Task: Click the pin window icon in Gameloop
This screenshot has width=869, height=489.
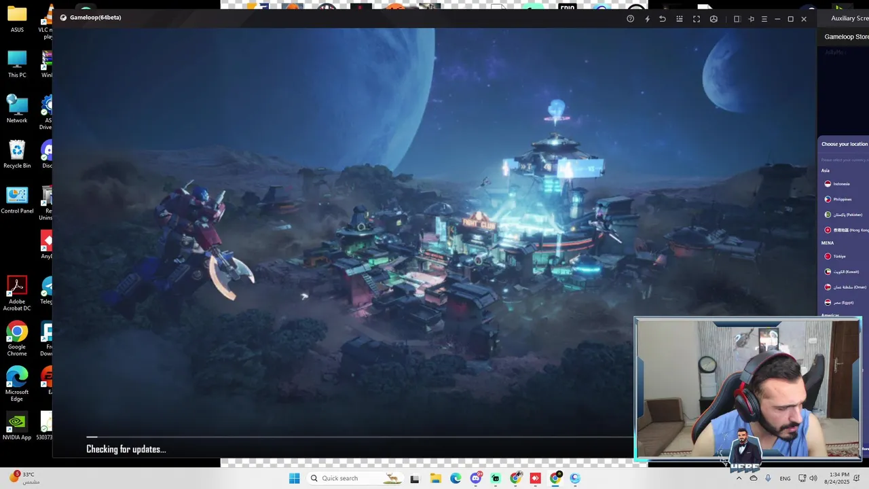Action: tap(751, 19)
